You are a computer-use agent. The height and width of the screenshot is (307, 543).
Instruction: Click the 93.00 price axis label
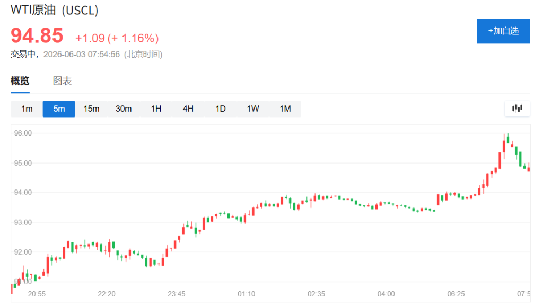point(23,222)
